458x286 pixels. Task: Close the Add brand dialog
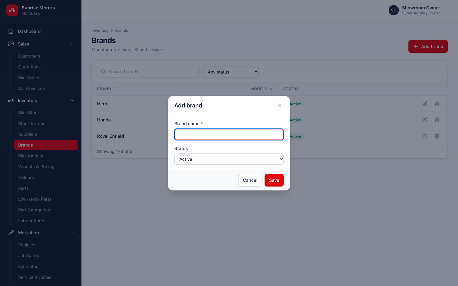pyautogui.click(x=279, y=106)
